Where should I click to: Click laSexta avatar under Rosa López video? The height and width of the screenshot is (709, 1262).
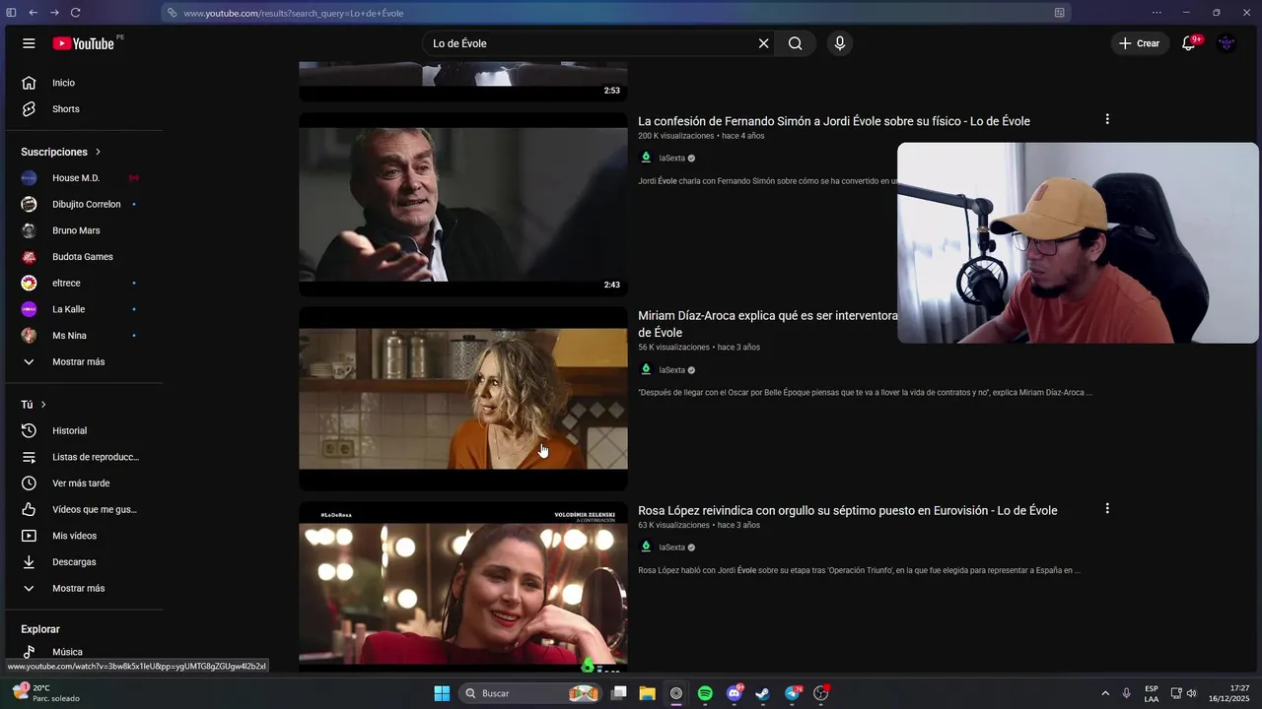(x=646, y=547)
